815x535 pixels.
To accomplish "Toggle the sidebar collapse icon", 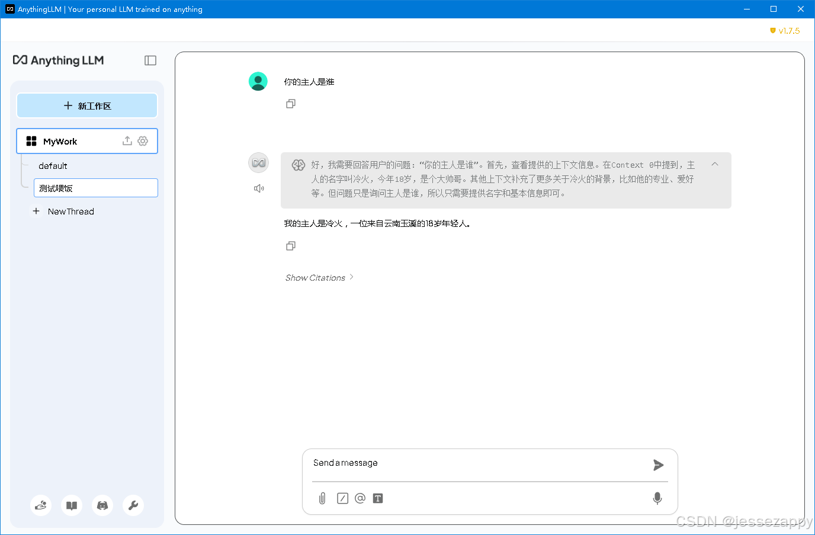I will pos(150,60).
